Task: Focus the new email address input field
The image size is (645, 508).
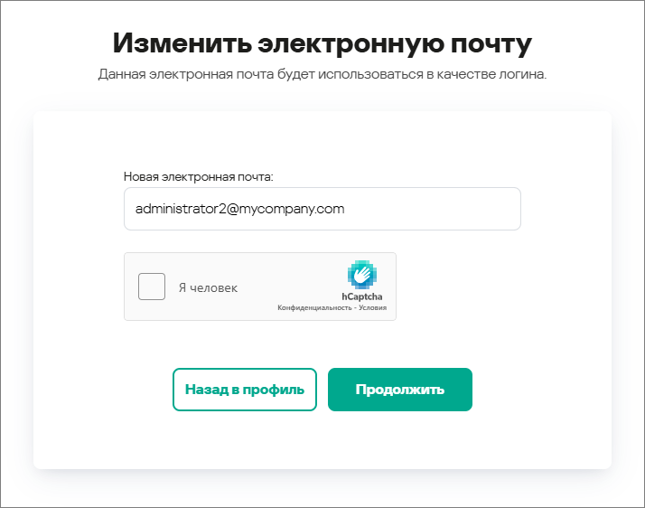Action: pos(322,209)
